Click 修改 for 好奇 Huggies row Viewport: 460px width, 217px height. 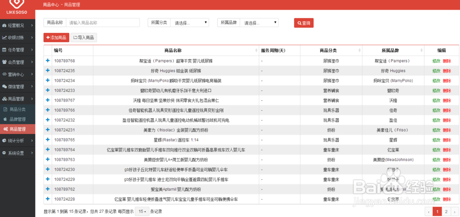(436, 71)
